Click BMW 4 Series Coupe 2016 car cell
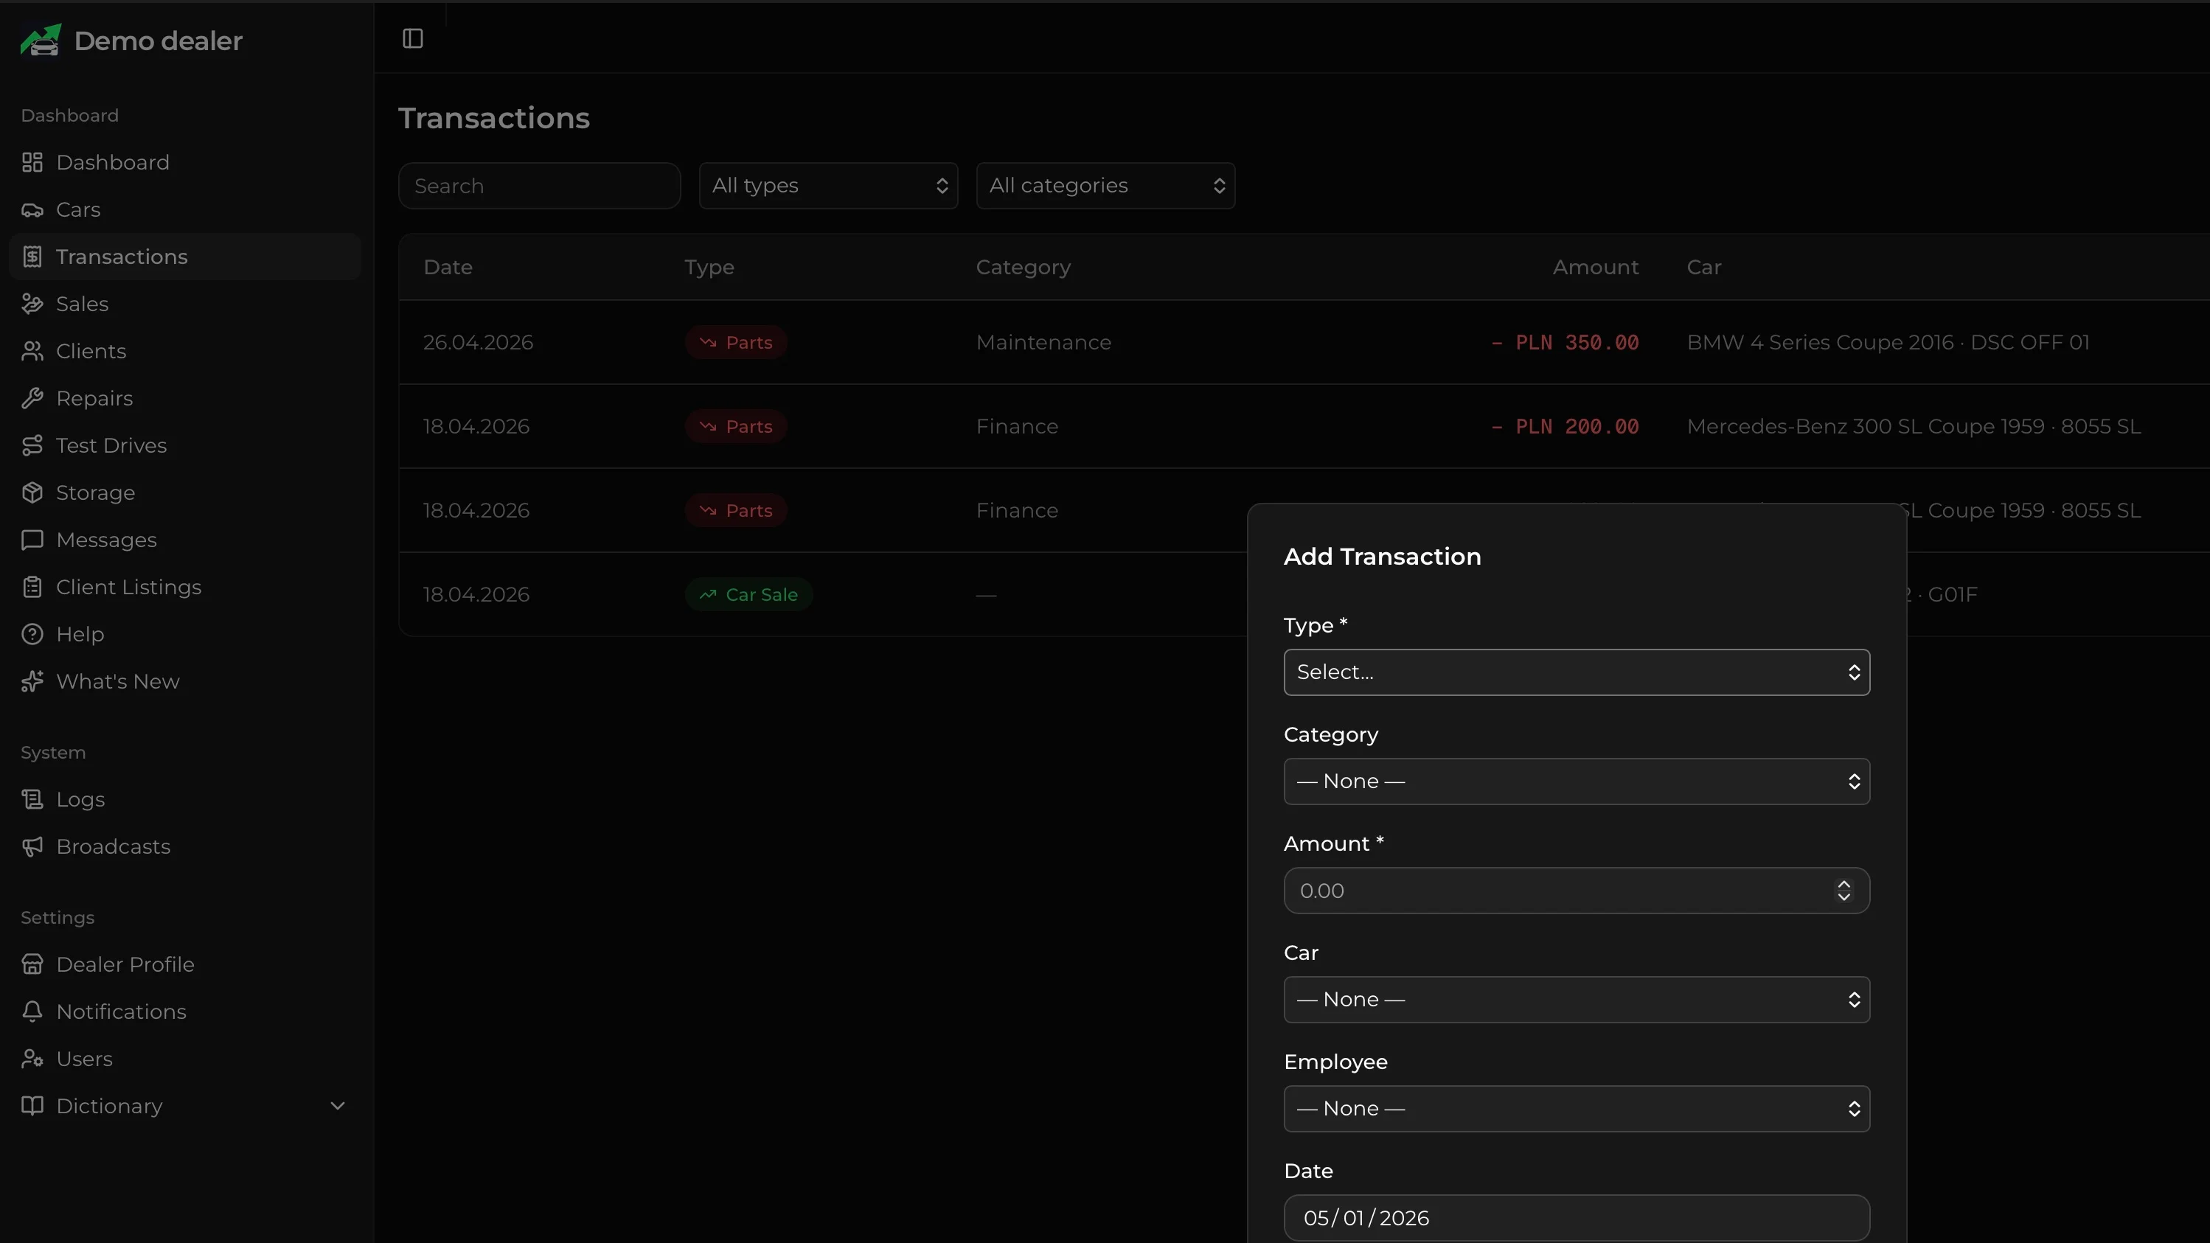This screenshot has height=1243, width=2210. (1888, 342)
